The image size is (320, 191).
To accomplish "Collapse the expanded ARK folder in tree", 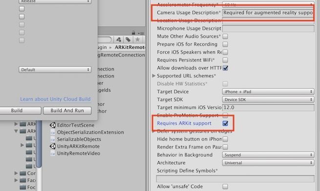I will tap(16, 131).
